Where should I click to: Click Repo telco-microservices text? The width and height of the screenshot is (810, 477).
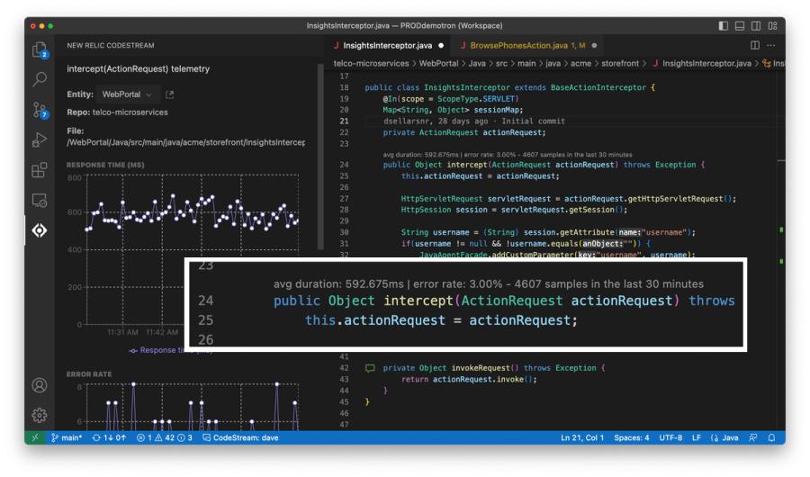point(117,112)
